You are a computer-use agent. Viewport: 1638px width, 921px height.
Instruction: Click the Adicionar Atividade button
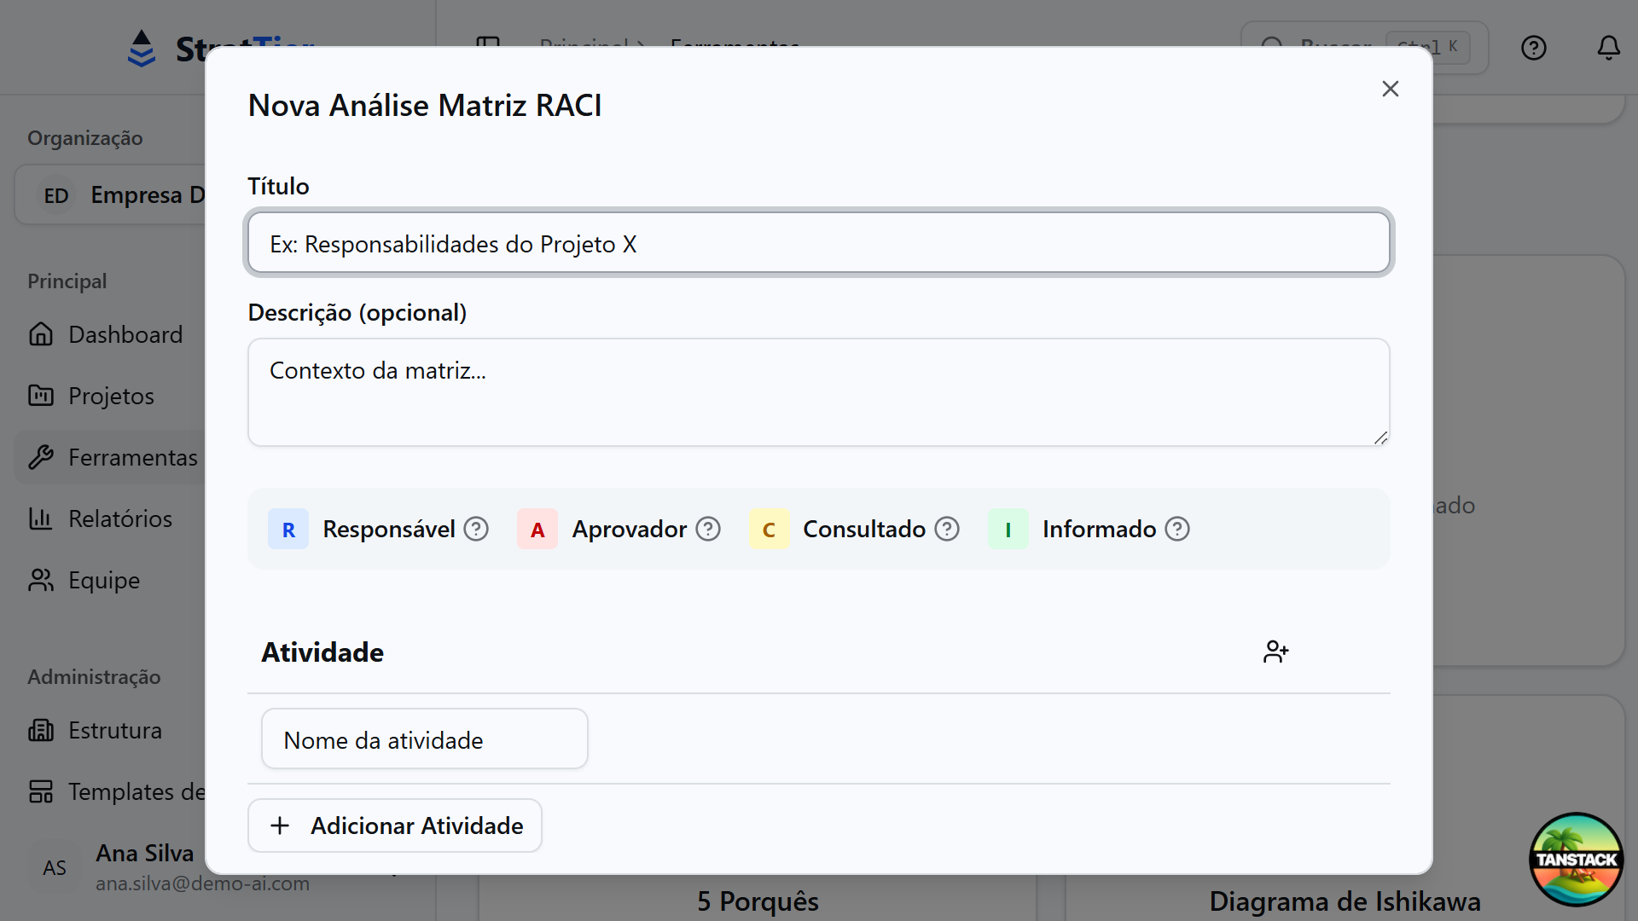point(394,825)
